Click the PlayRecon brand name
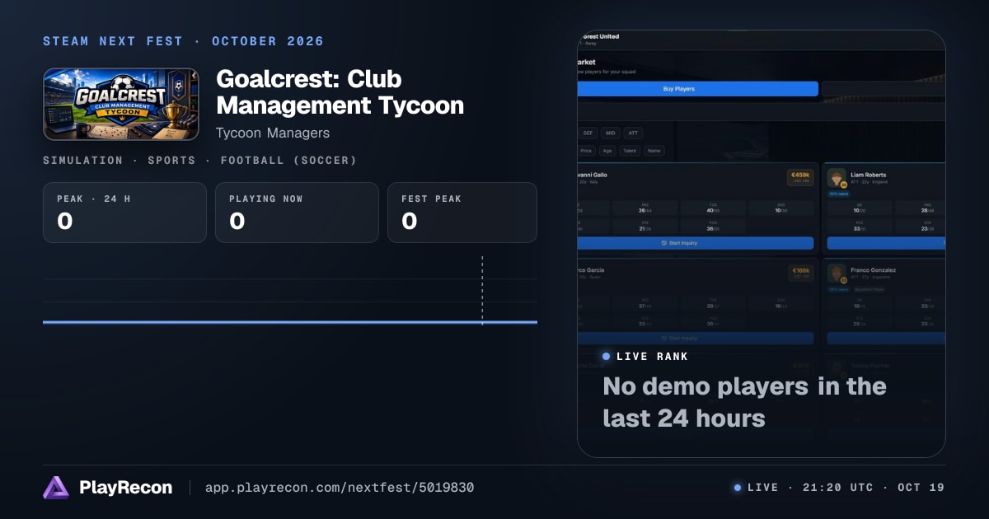The height and width of the screenshot is (519, 989). pos(126,488)
